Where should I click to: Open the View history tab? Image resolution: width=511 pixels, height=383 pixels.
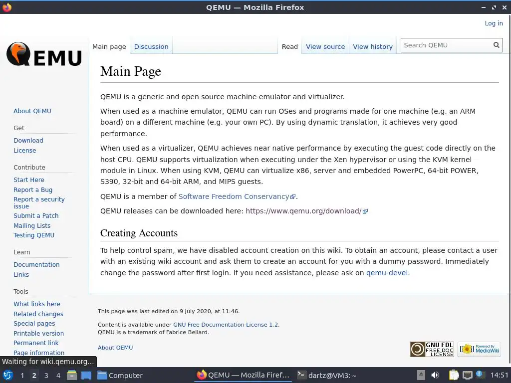(x=372, y=46)
